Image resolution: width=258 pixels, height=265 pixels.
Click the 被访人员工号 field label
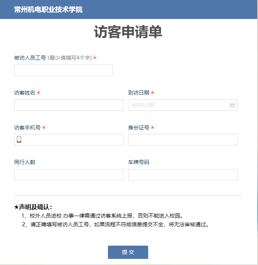30,58
